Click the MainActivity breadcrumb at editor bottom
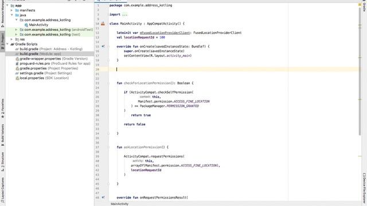Viewport: 367px width, 206px height. click(119, 204)
